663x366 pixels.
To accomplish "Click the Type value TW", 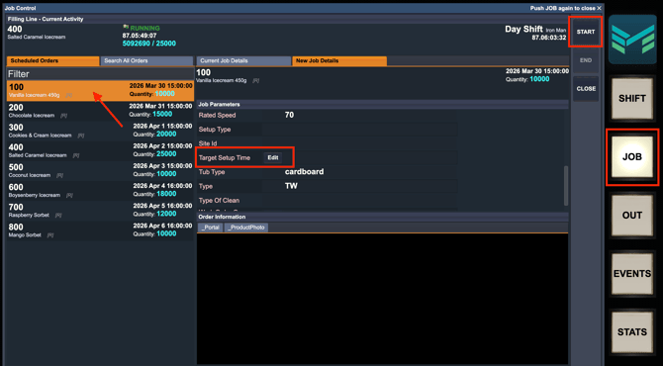I will pyautogui.click(x=291, y=186).
